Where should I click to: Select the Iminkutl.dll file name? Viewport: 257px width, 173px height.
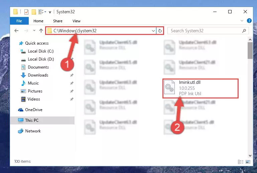189,83
